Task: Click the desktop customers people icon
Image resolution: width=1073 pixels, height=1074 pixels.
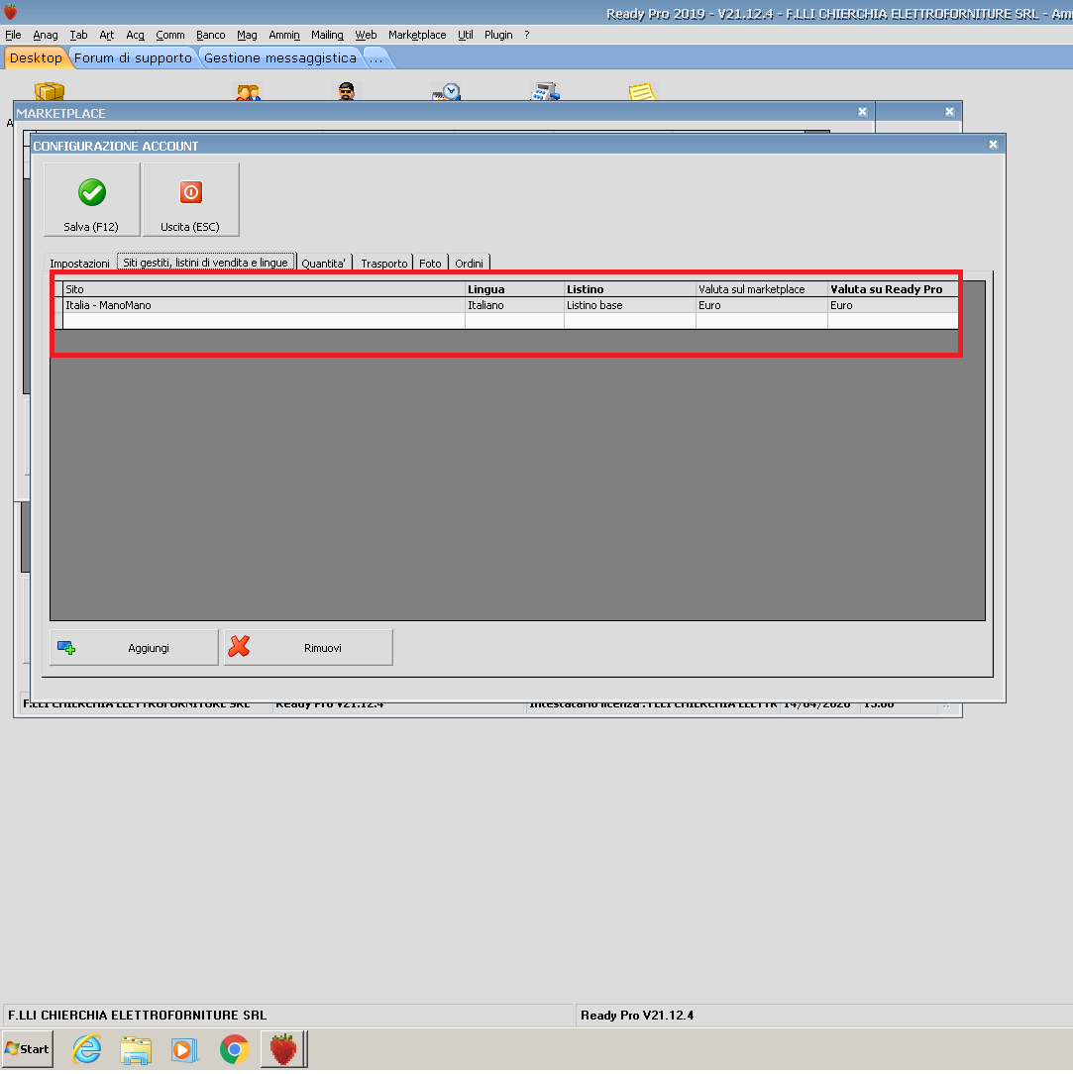Action: click(x=248, y=92)
